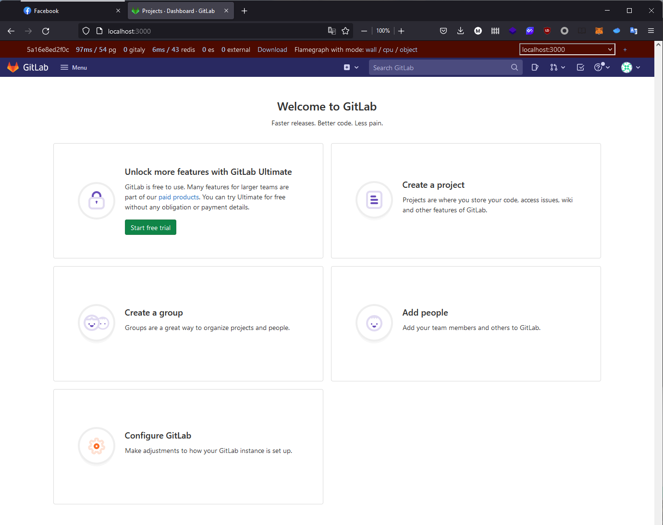Viewport: 663px width, 525px height.
Task: Open the Menu navigation
Action: pos(73,67)
